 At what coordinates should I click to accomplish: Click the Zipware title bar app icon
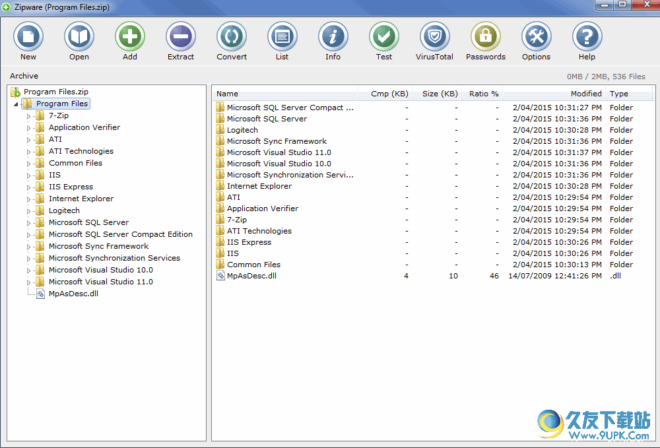[6, 7]
